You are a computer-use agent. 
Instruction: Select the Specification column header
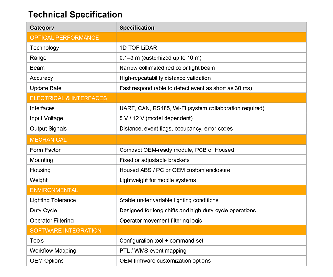coord(137,28)
